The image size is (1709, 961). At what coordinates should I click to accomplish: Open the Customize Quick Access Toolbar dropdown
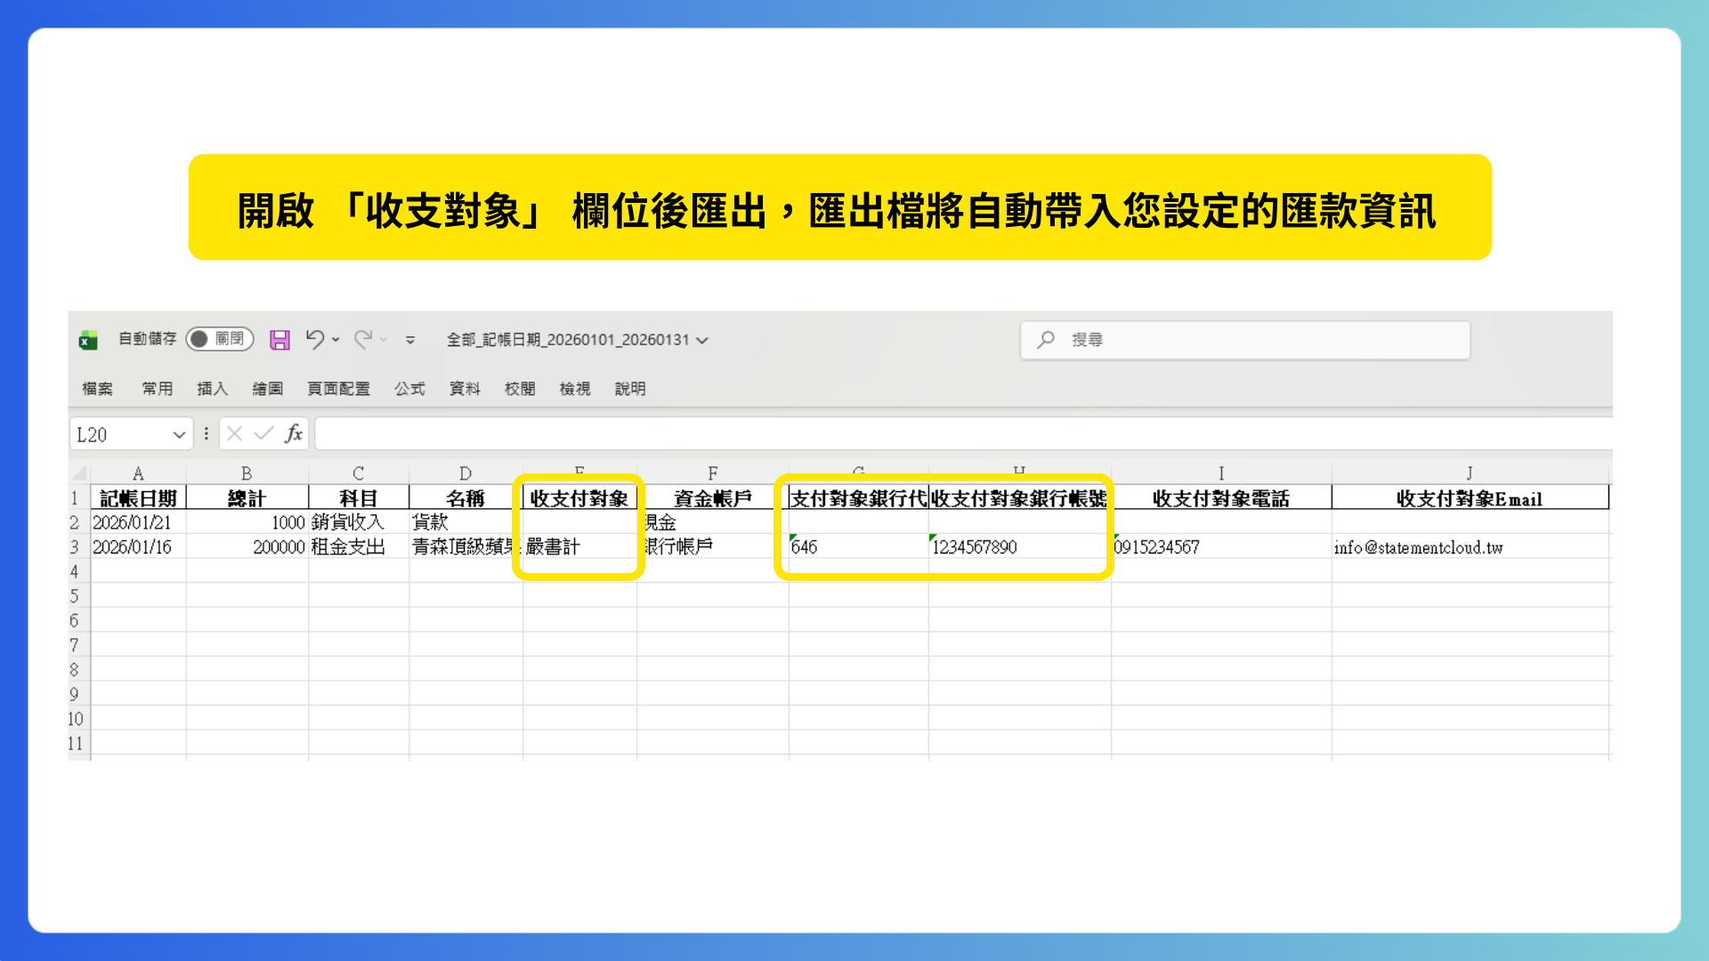coord(410,340)
